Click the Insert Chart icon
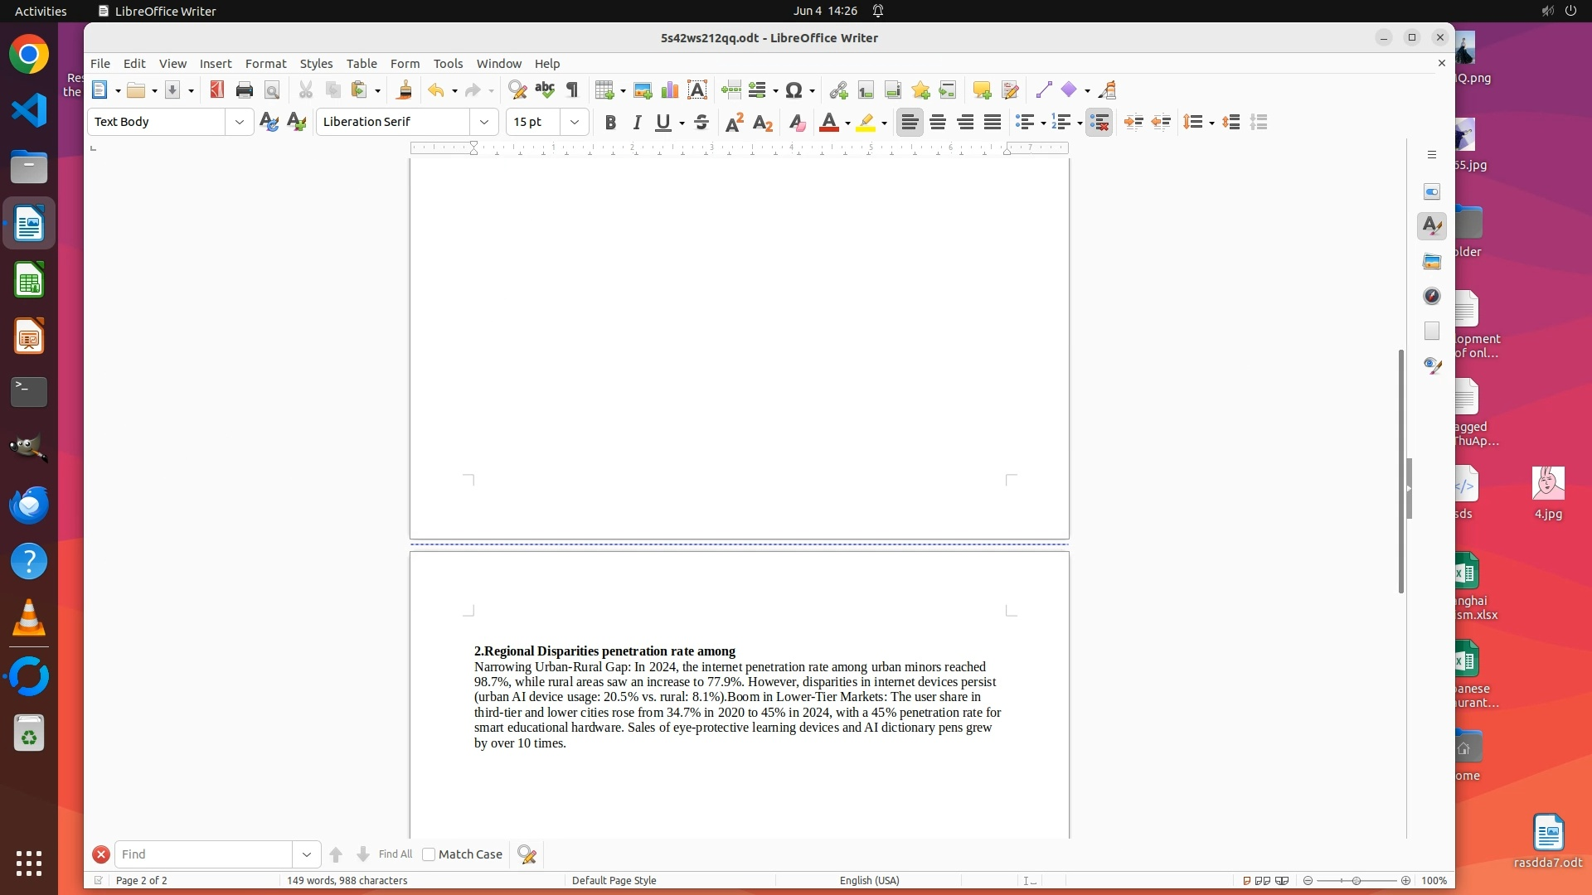The height and width of the screenshot is (895, 1592). [x=670, y=90]
